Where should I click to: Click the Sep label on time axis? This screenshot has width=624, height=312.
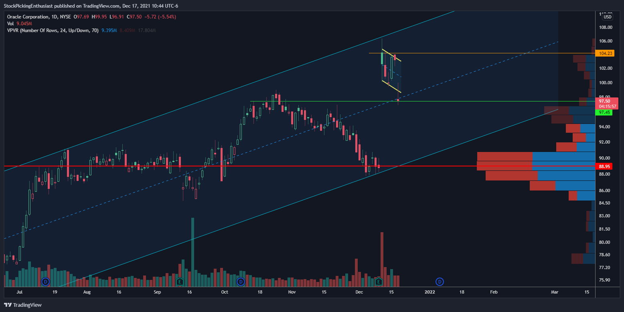[x=157, y=292]
